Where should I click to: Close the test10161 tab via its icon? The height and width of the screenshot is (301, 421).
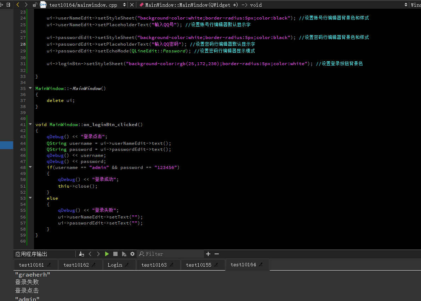[x=49, y=265]
